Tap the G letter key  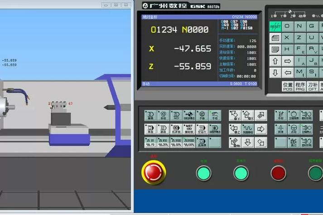tap(312, 27)
